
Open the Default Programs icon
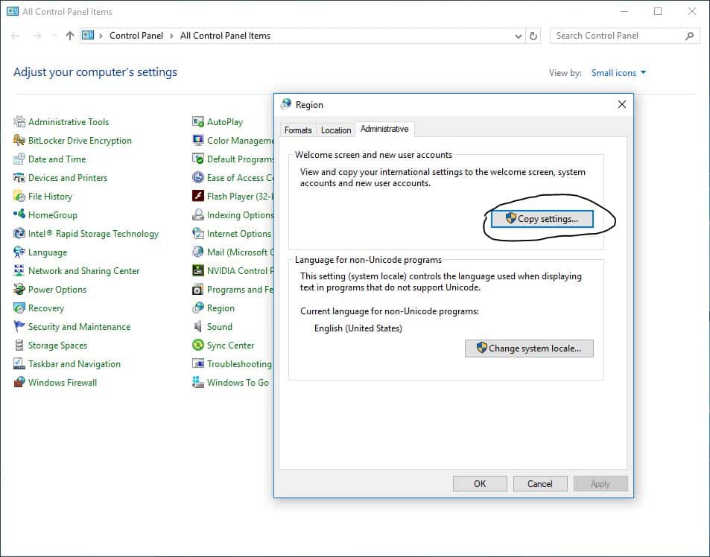(198, 159)
